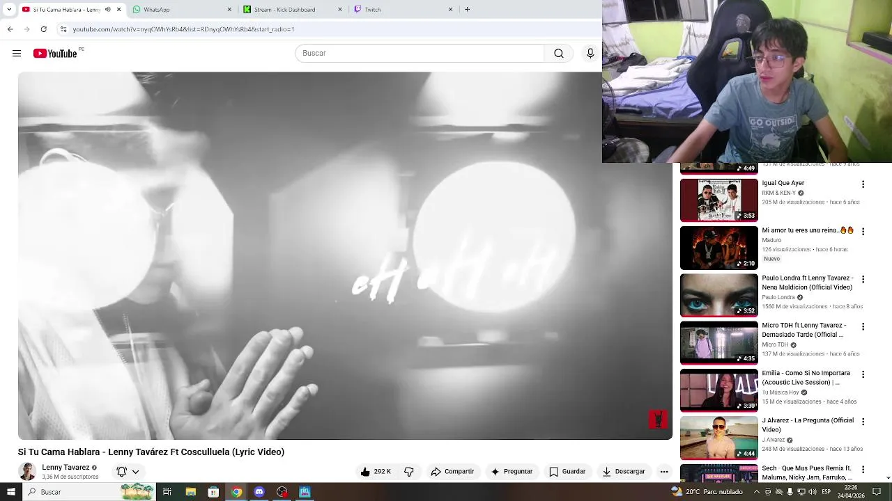This screenshot has width=892, height=501.
Task: Mute the tab using the speaker icon
Action: point(107,10)
